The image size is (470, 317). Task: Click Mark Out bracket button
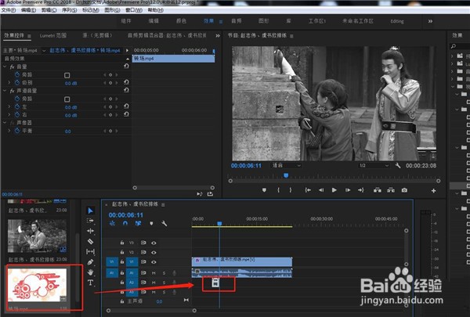[290, 190]
